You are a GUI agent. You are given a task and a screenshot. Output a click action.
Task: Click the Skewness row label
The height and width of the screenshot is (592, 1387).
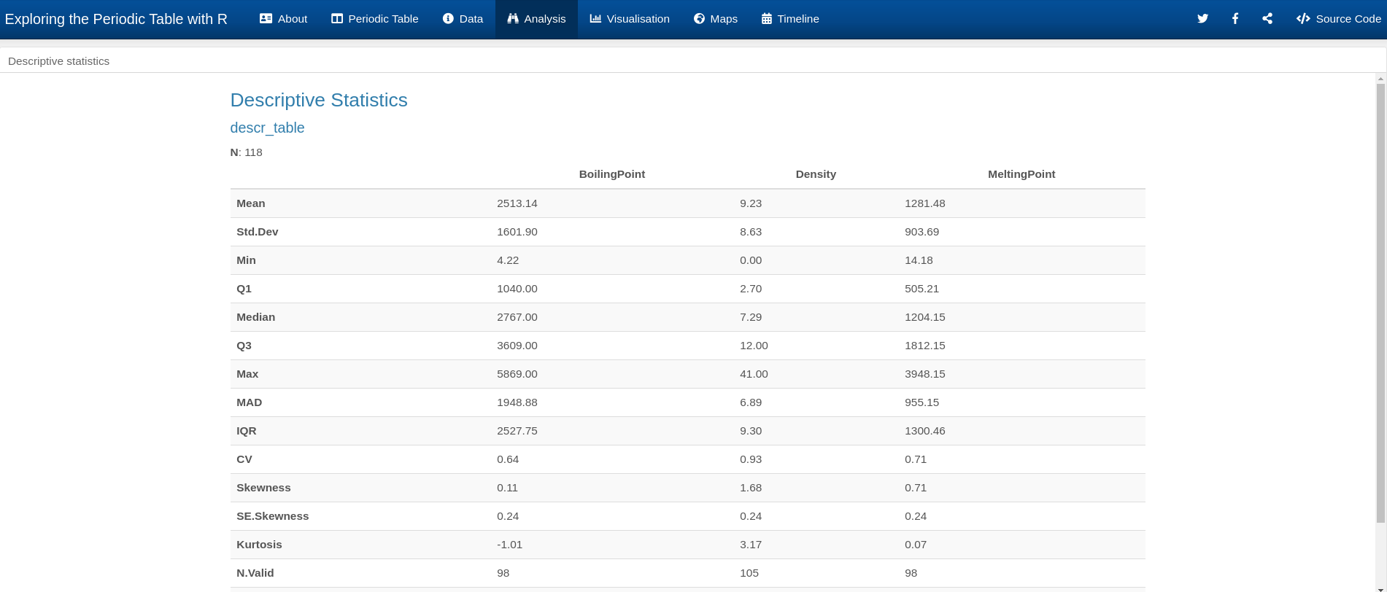[x=263, y=488]
